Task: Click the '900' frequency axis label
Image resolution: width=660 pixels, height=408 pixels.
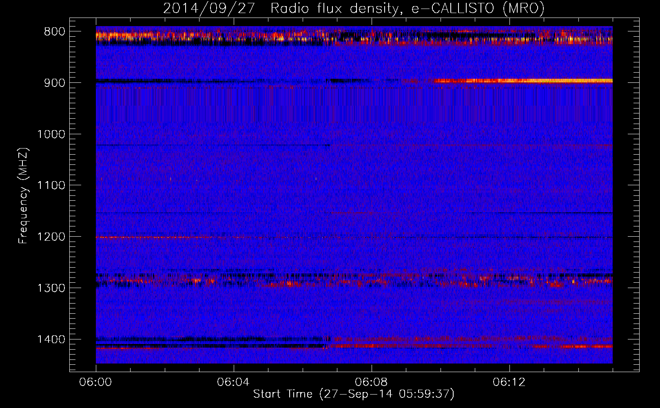Action: (x=54, y=83)
